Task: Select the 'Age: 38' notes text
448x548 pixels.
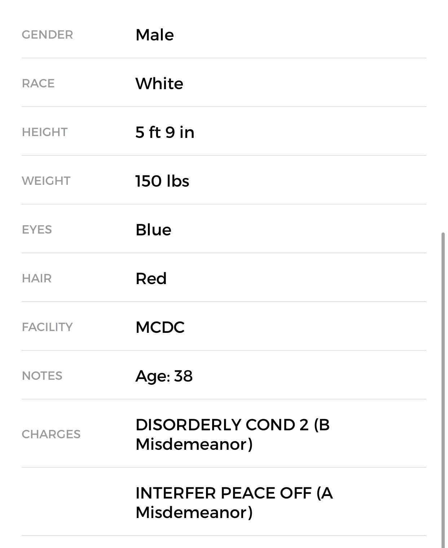Action: click(x=164, y=376)
